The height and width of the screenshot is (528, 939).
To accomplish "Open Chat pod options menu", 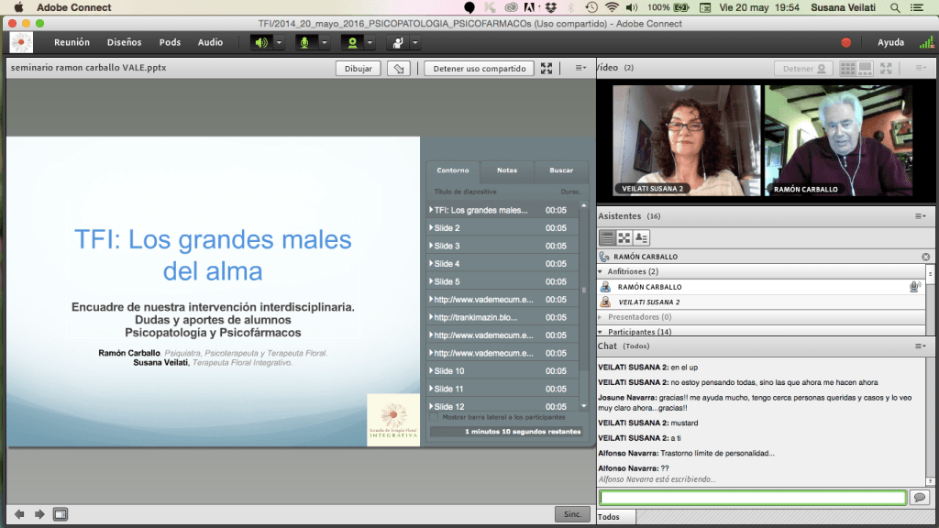I will point(921,346).
